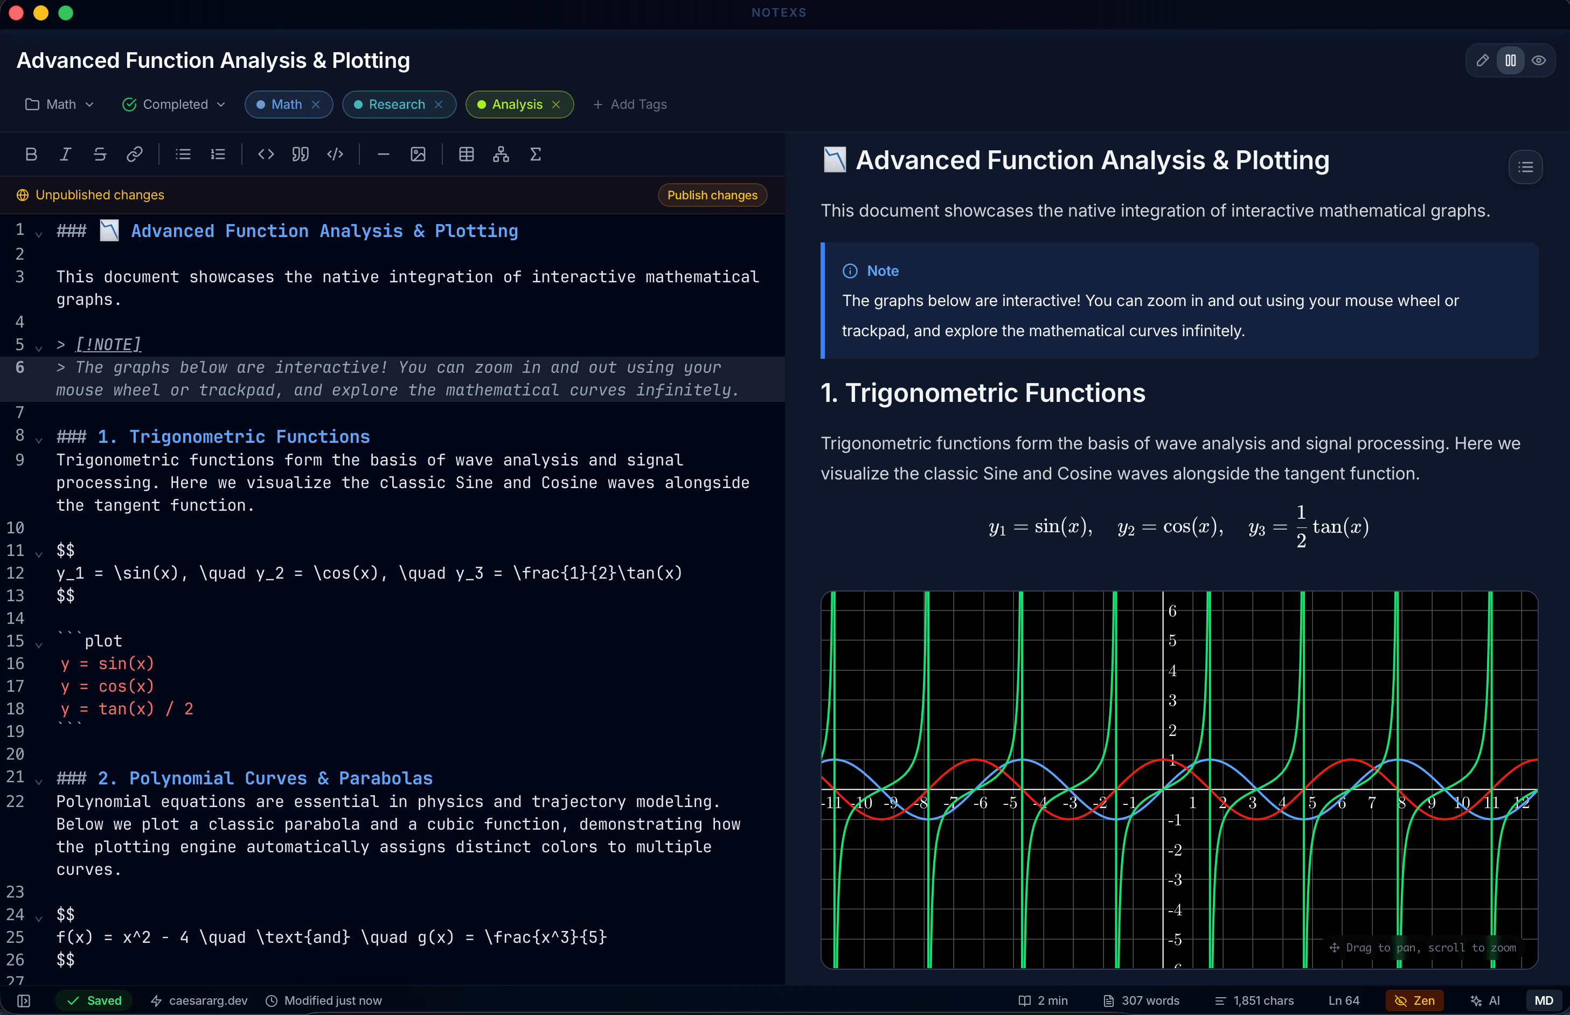Click the 'Unpublished changes' banner text
The height and width of the screenshot is (1015, 1570).
(100, 195)
